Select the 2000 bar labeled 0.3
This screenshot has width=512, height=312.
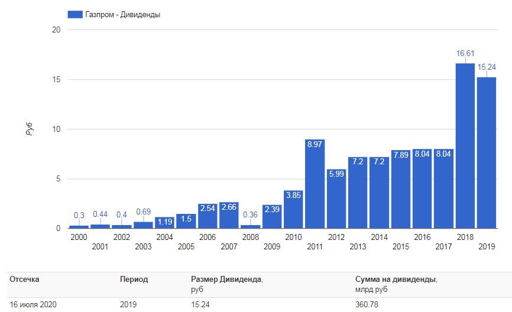(79, 226)
